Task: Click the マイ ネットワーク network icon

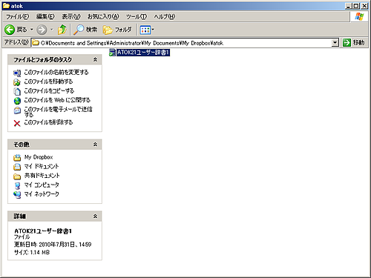Action: coord(17,195)
